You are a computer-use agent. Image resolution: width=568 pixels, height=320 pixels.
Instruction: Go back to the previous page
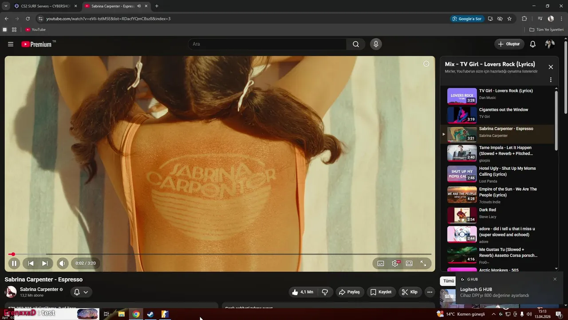6,19
